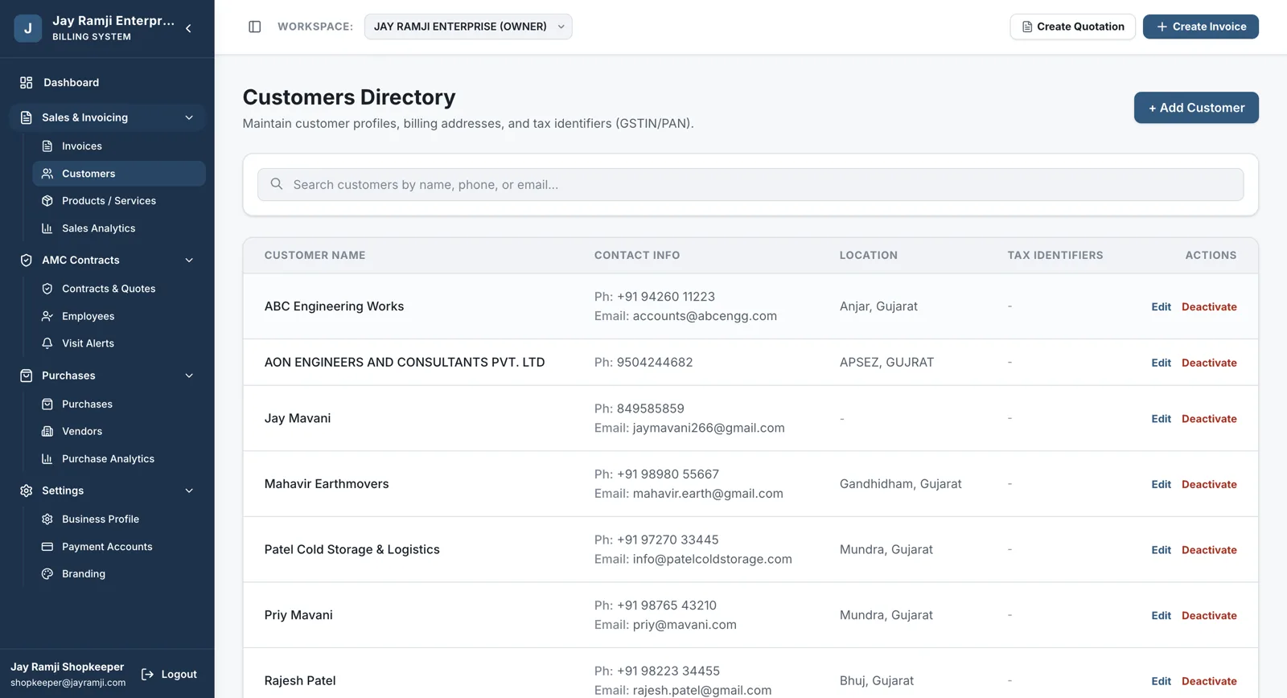Click the Contracts & Quotes shield icon

tap(47, 289)
